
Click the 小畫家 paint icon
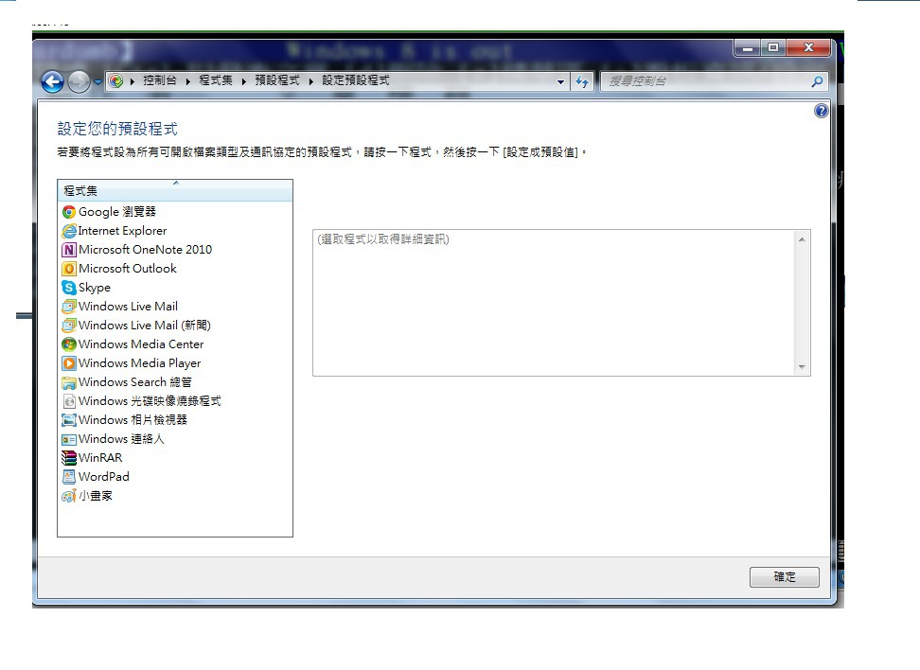coord(69,496)
